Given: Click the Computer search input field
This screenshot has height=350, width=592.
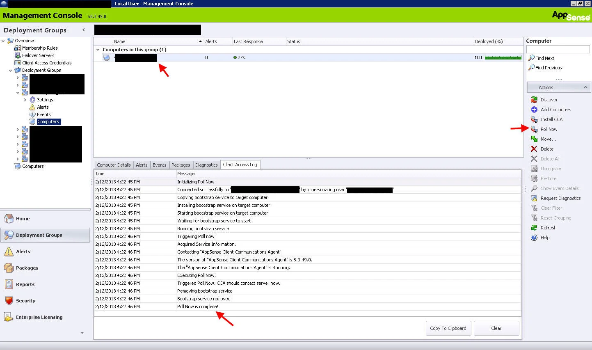Looking at the screenshot, I should coord(558,49).
